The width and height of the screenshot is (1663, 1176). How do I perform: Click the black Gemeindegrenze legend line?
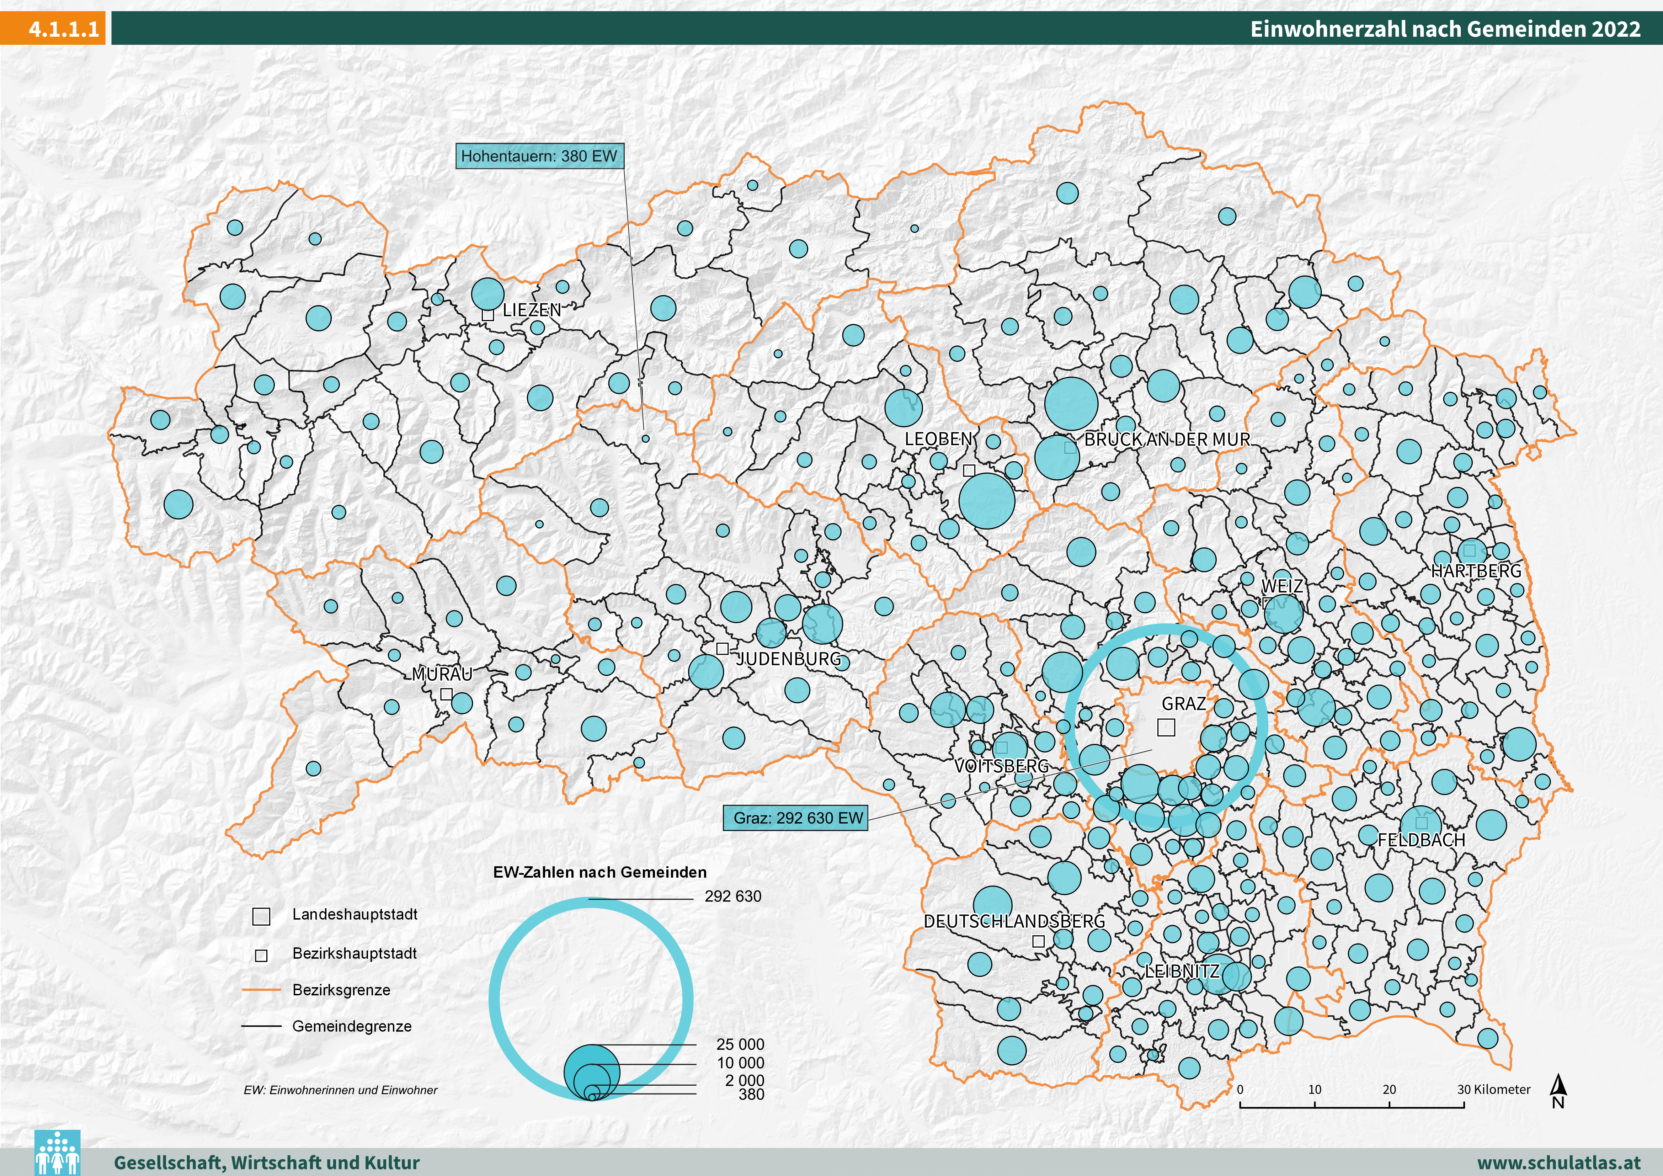pyautogui.click(x=261, y=1026)
